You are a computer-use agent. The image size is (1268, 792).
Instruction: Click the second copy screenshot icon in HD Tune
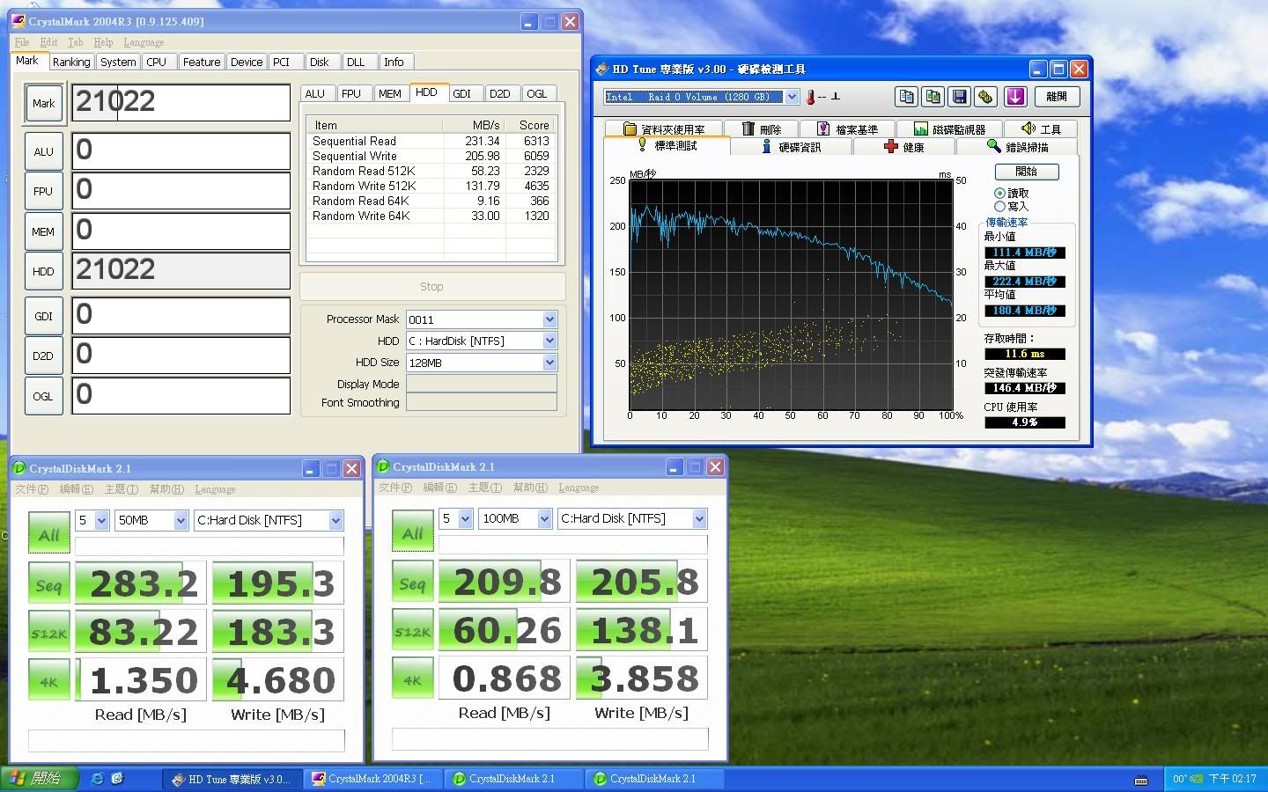click(x=933, y=97)
